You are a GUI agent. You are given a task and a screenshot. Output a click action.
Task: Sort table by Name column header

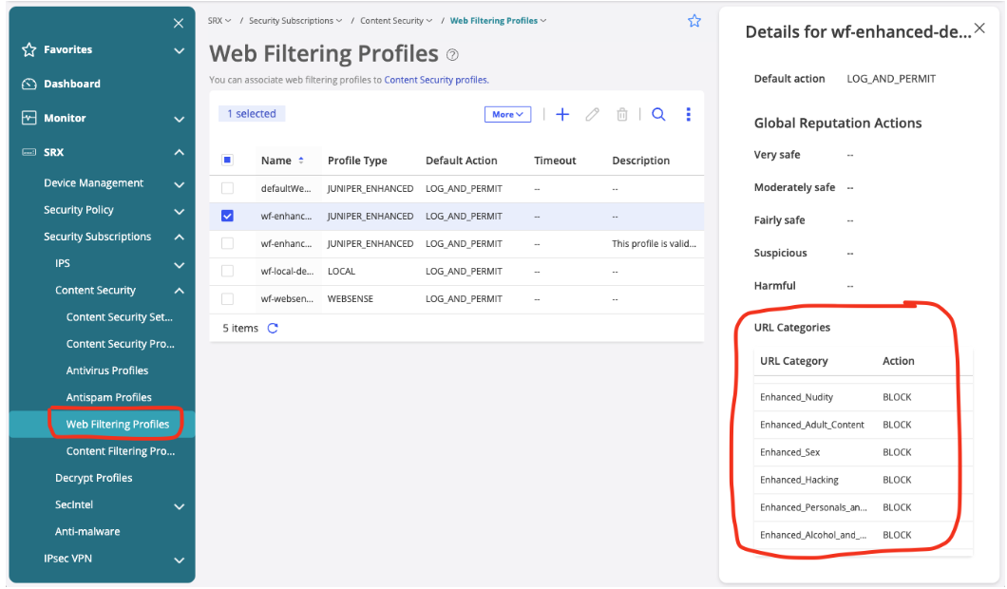[x=276, y=161]
